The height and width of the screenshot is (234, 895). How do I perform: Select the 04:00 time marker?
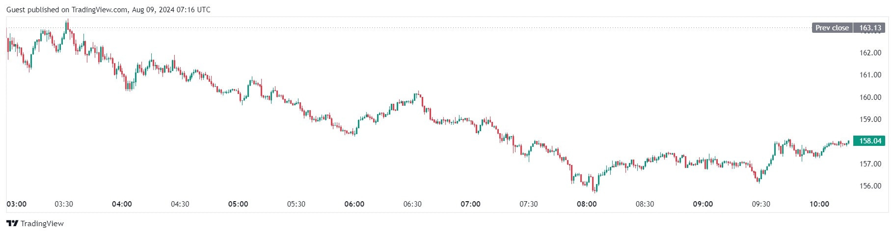tap(122, 204)
